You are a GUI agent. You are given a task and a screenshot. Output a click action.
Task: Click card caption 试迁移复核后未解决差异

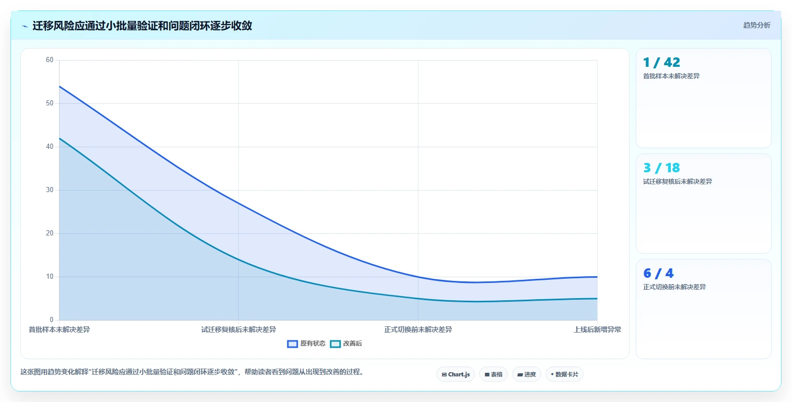click(678, 182)
